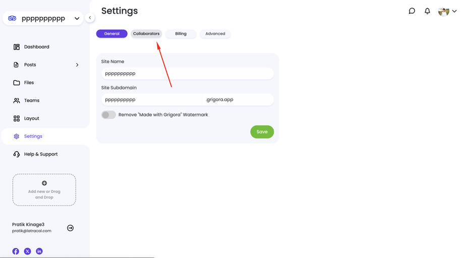
Task: Switch to the Billing tab
Action: click(x=181, y=34)
